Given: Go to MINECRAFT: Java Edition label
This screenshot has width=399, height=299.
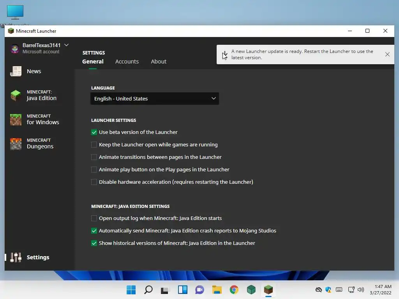Looking at the screenshot, I should pyautogui.click(x=41, y=95).
